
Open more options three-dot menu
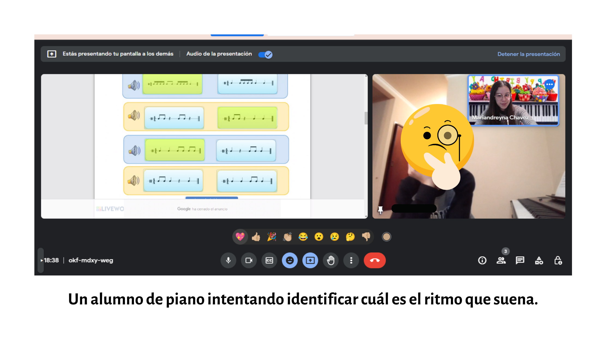(351, 260)
